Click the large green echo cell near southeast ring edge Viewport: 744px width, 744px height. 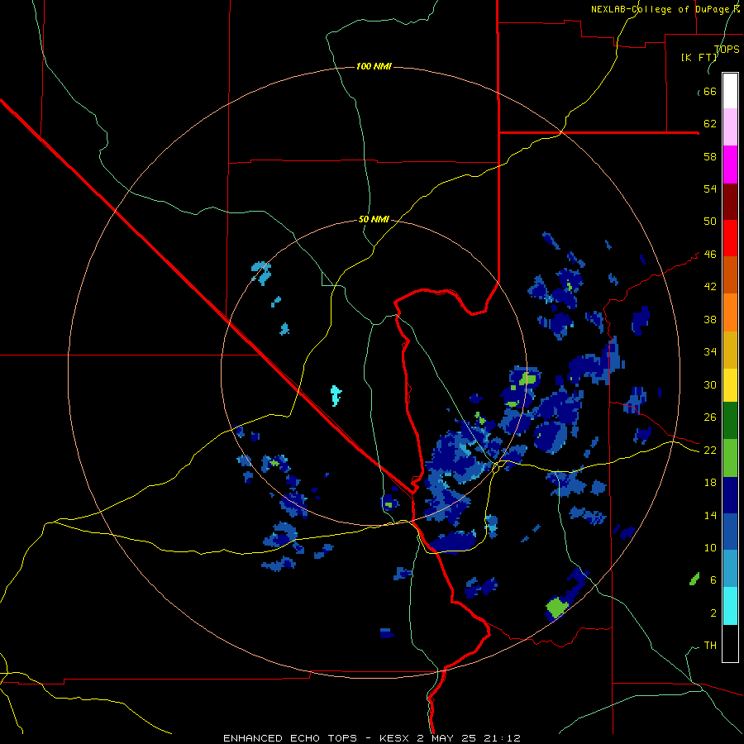[556, 608]
